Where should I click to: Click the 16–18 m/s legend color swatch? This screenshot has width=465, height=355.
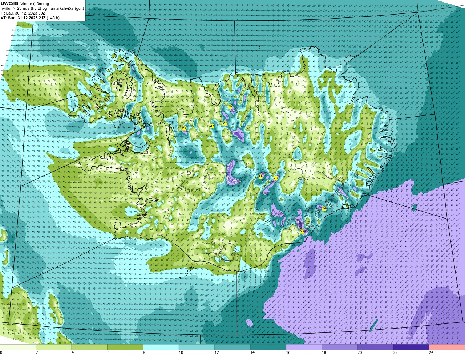304,347
